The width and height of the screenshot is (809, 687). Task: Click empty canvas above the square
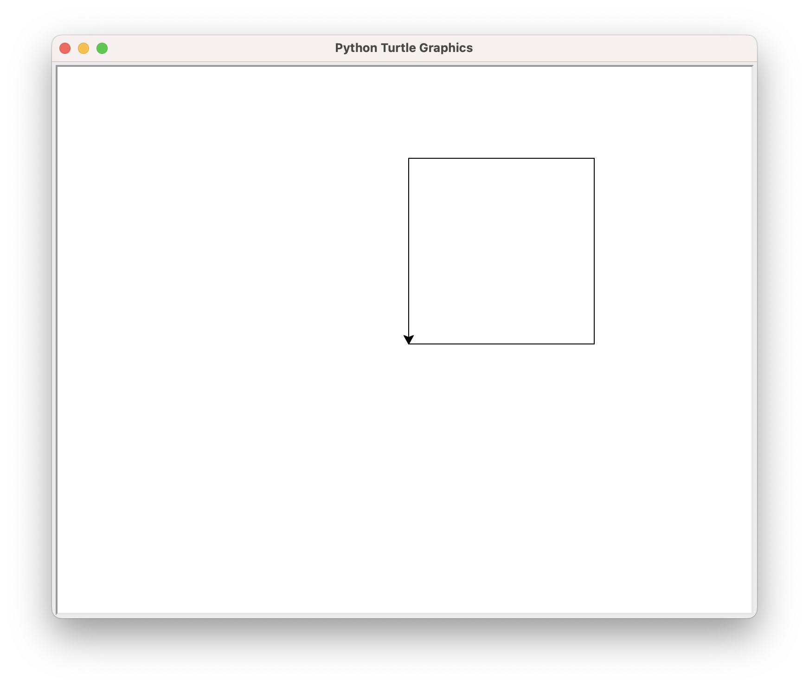[501, 111]
